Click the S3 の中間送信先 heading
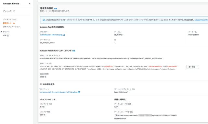 (x=47, y=84)
